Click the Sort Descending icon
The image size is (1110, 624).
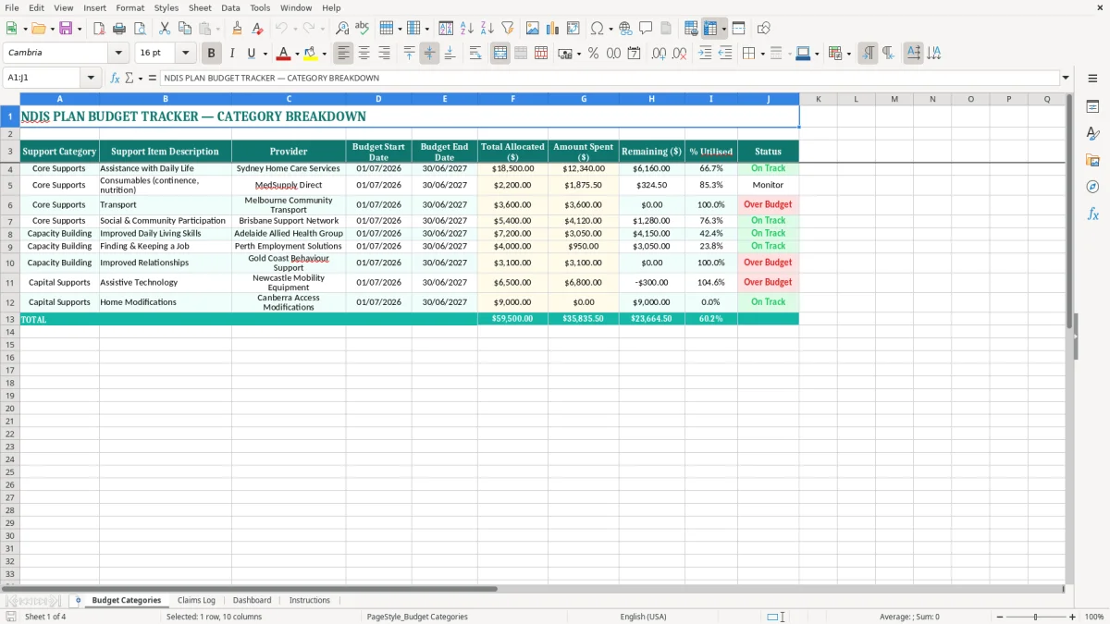pos(487,29)
